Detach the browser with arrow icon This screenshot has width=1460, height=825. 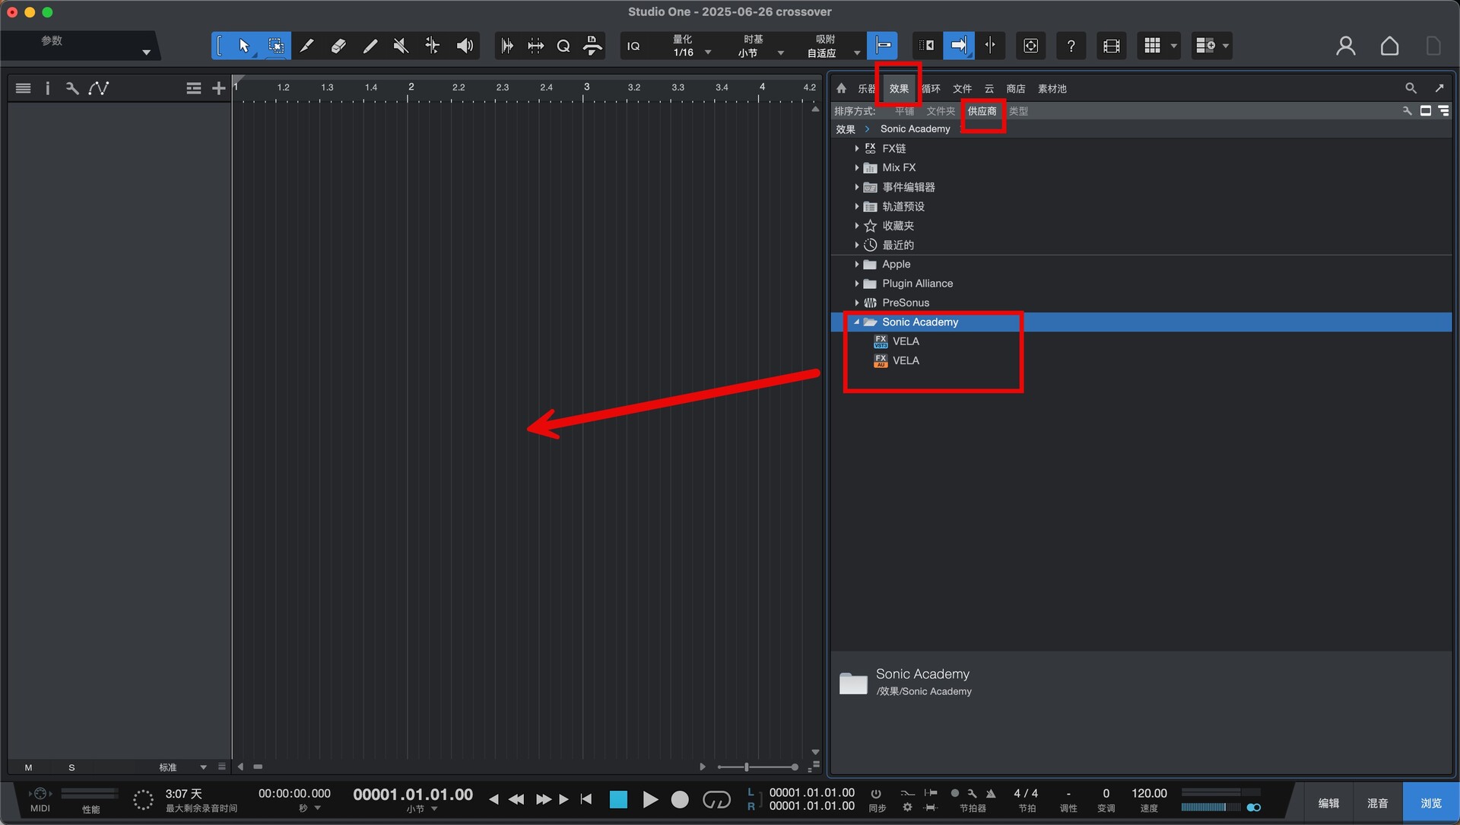(x=1439, y=88)
